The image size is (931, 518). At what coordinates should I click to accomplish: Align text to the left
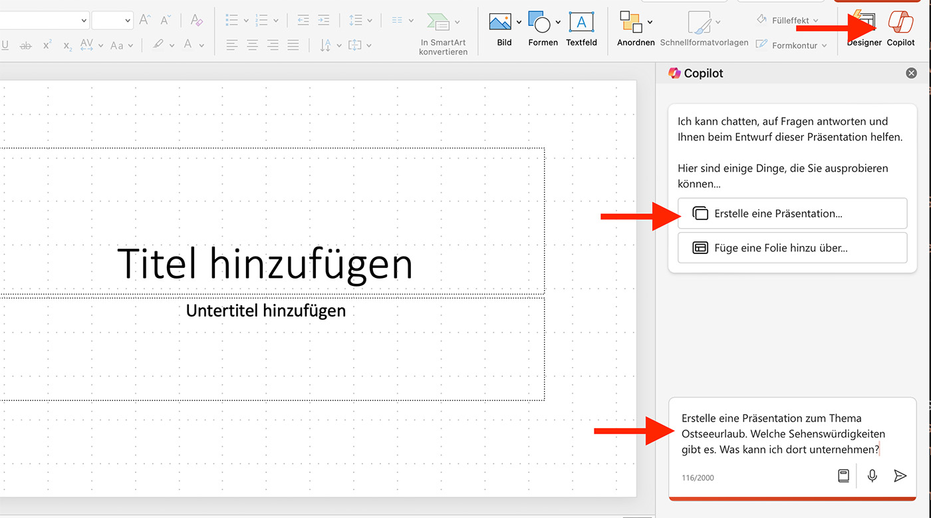click(x=231, y=45)
